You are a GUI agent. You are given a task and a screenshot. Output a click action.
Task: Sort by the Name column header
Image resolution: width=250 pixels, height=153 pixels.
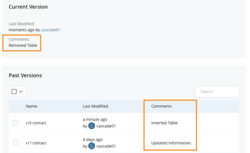32,106
